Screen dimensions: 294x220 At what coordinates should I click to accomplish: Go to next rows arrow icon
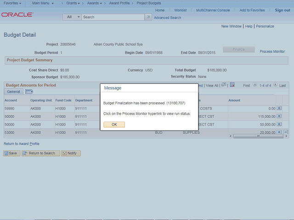pyautogui.click(x=275, y=84)
